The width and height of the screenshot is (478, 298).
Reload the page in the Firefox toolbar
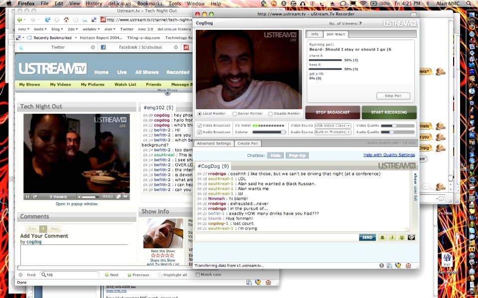[x=48, y=20]
